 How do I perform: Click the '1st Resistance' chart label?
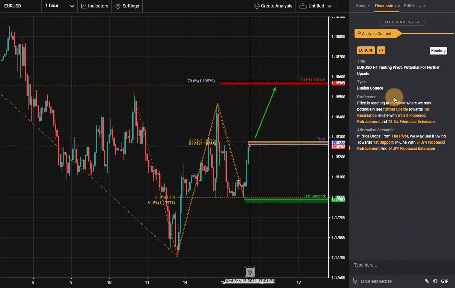tap(312, 79)
